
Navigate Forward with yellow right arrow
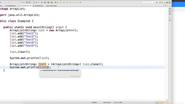[76, 2]
